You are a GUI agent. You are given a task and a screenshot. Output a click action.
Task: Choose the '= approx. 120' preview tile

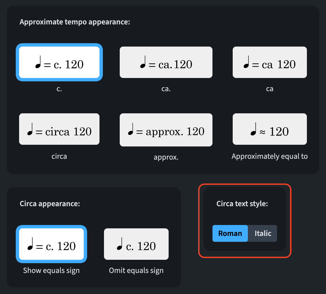pos(166,130)
